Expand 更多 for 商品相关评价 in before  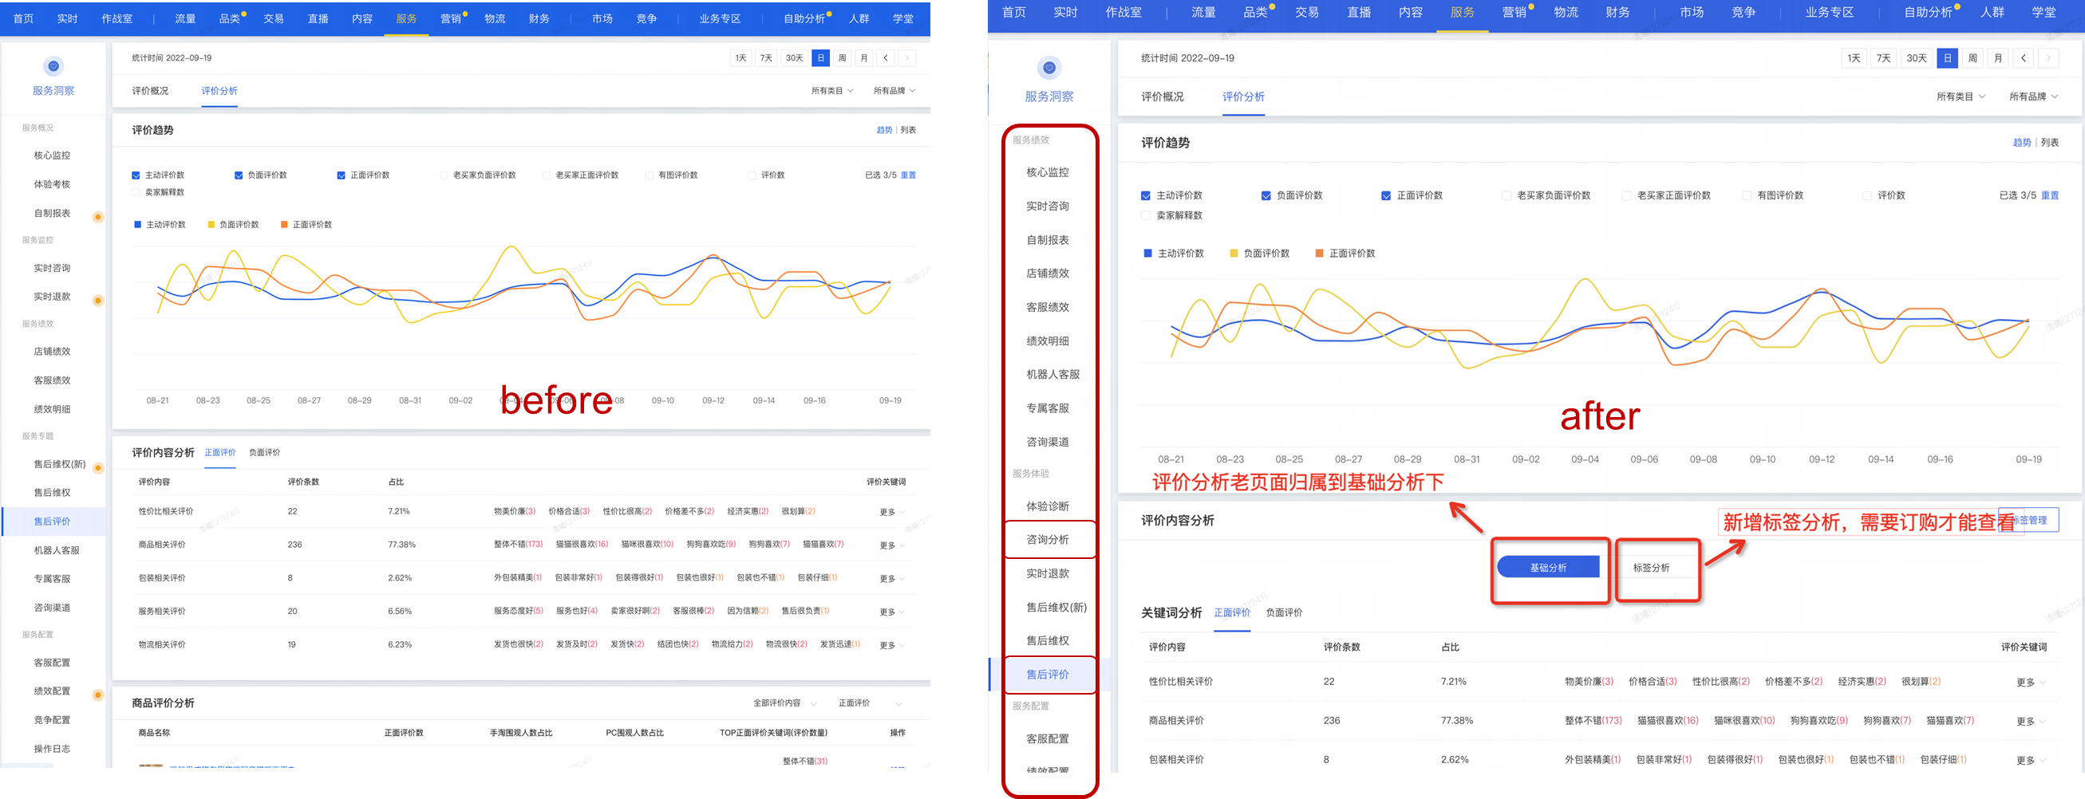pos(892,546)
